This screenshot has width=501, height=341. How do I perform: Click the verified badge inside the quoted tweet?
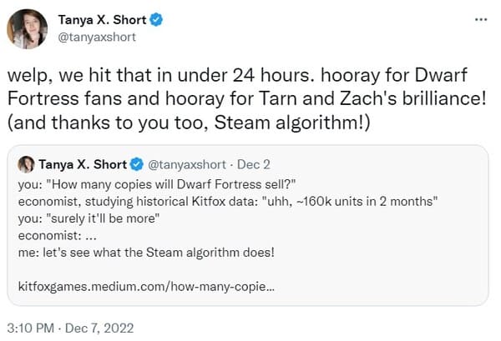(x=137, y=164)
